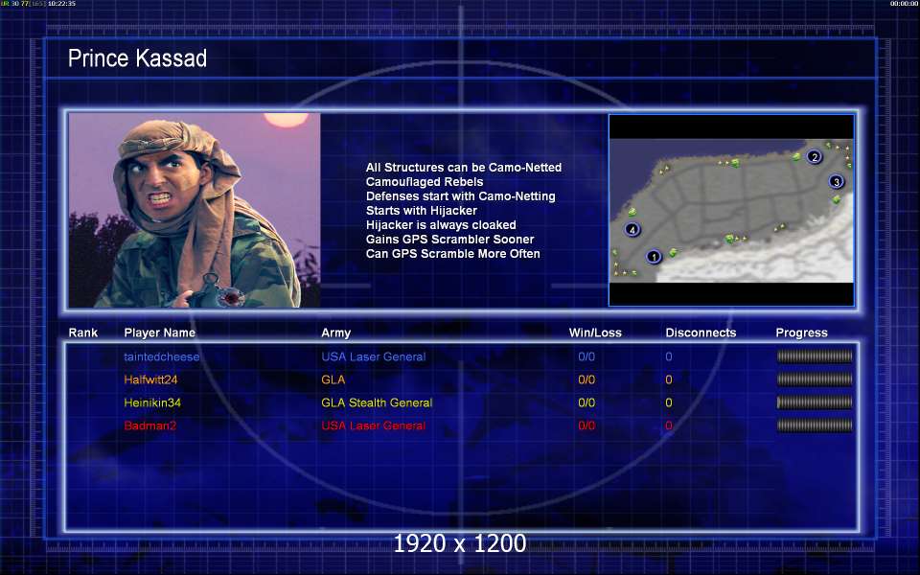Click Halfwitt24's disconnects value
The height and width of the screenshot is (575, 920).
pyautogui.click(x=669, y=379)
